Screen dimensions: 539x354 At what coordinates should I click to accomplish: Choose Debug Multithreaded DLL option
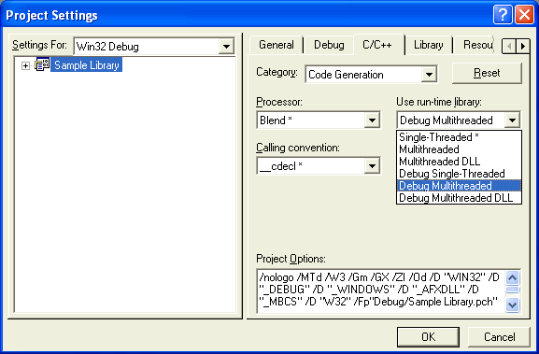click(x=459, y=198)
